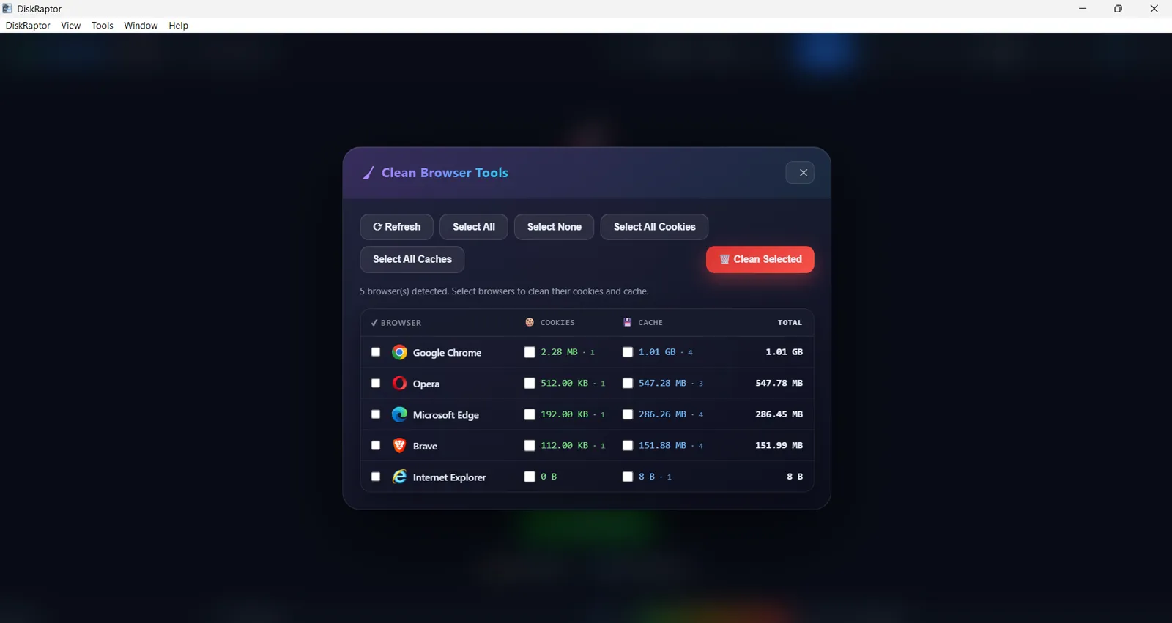This screenshot has height=623, width=1172.
Task: Check Internet Explorer cache 8 B checkbox
Action: tap(628, 477)
